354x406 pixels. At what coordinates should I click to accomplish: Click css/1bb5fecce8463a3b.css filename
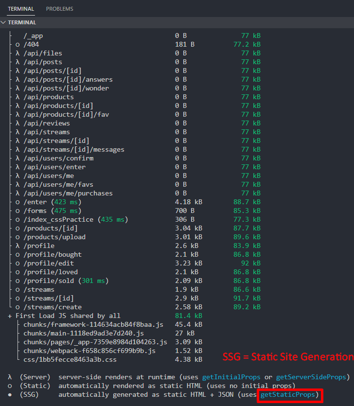[70, 360]
